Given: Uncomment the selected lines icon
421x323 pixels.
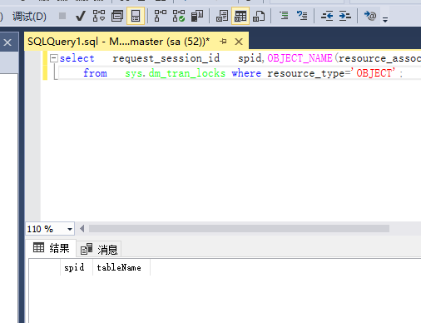Looking at the screenshot, I should (302, 16).
